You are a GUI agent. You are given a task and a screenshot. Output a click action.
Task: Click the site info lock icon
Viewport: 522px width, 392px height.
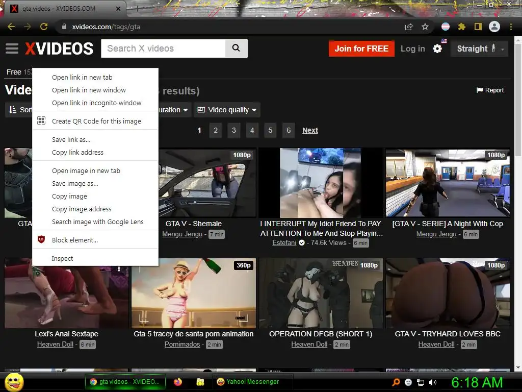click(64, 27)
